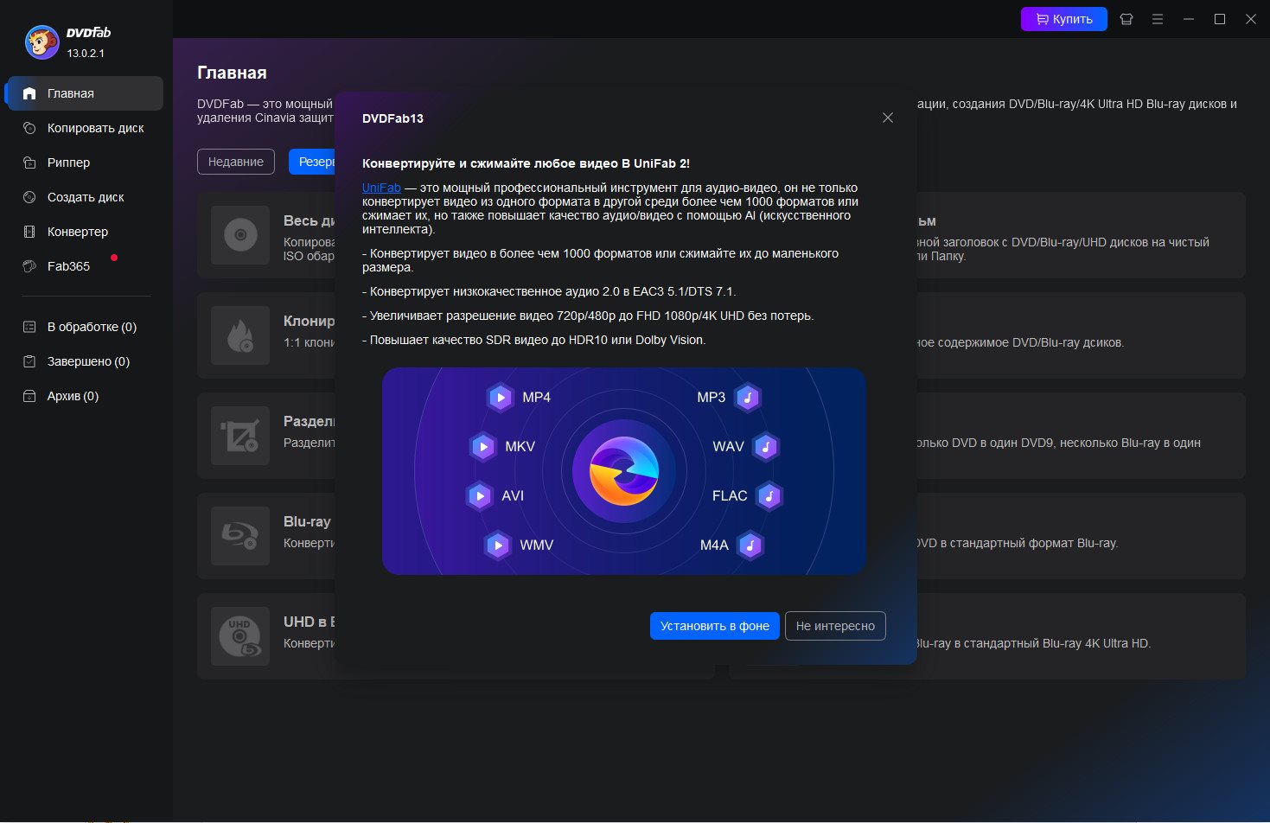The image size is (1270, 823).
Task: Click the AVI play icon in banner
Action: click(479, 496)
